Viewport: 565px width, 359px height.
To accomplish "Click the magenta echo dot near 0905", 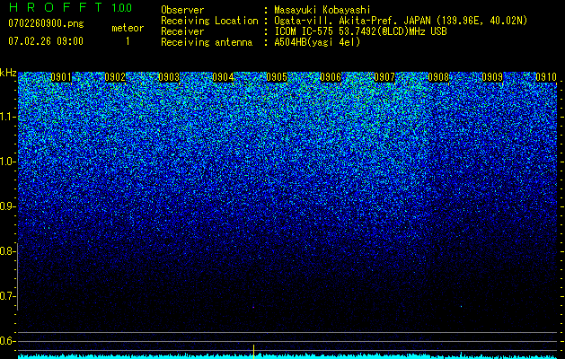I will coord(253,307).
